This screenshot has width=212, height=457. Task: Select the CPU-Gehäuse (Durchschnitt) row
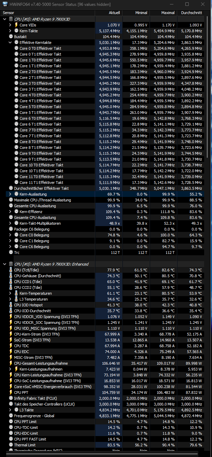pyautogui.click(x=103, y=276)
